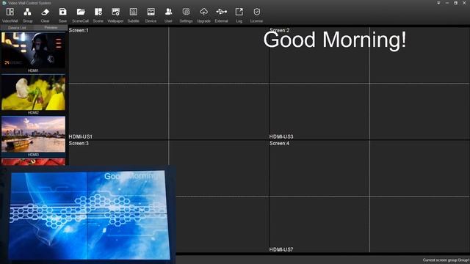The height and width of the screenshot is (264, 470).
Task: Click the Screen:2 label
Action: point(279,30)
